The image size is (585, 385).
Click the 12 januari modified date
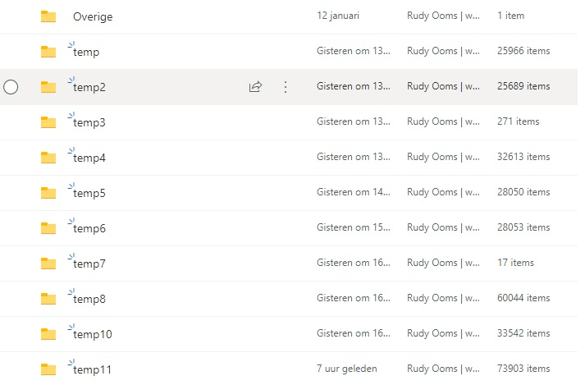[x=338, y=16]
